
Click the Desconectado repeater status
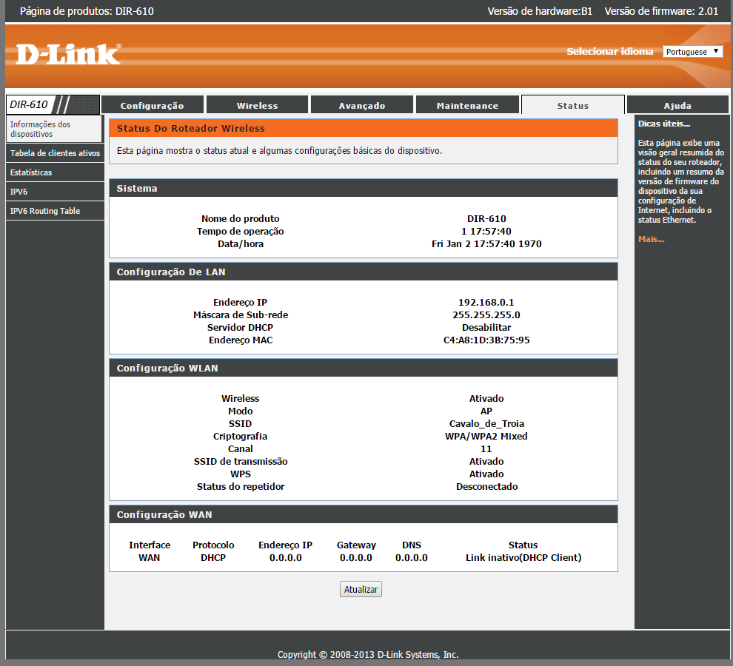tap(486, 487)
